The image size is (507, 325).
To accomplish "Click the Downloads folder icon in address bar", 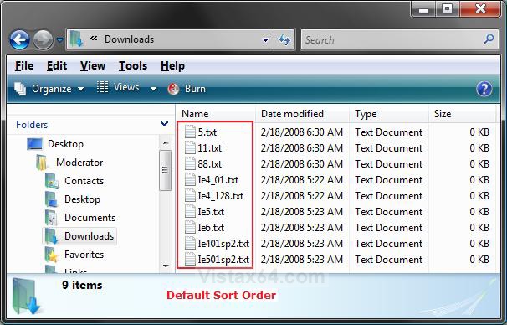I will [x=76, y=39].
